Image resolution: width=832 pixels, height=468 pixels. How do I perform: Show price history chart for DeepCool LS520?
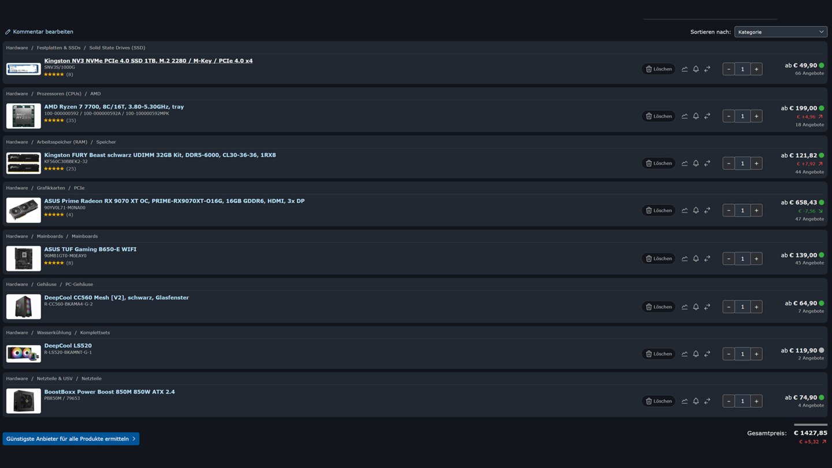tap(685, 354)
